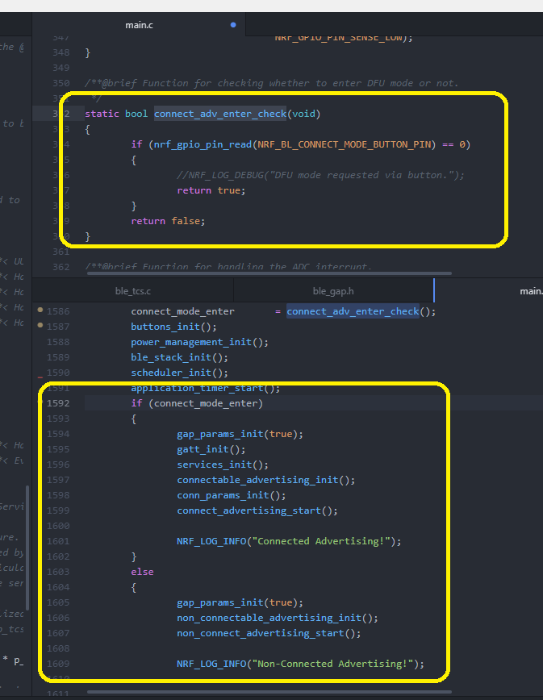Image resolution: width=543 pixels, height=700 pixels.
Task: Click the highlighted connect_adv_enter_check function definition
Action: 220,114
